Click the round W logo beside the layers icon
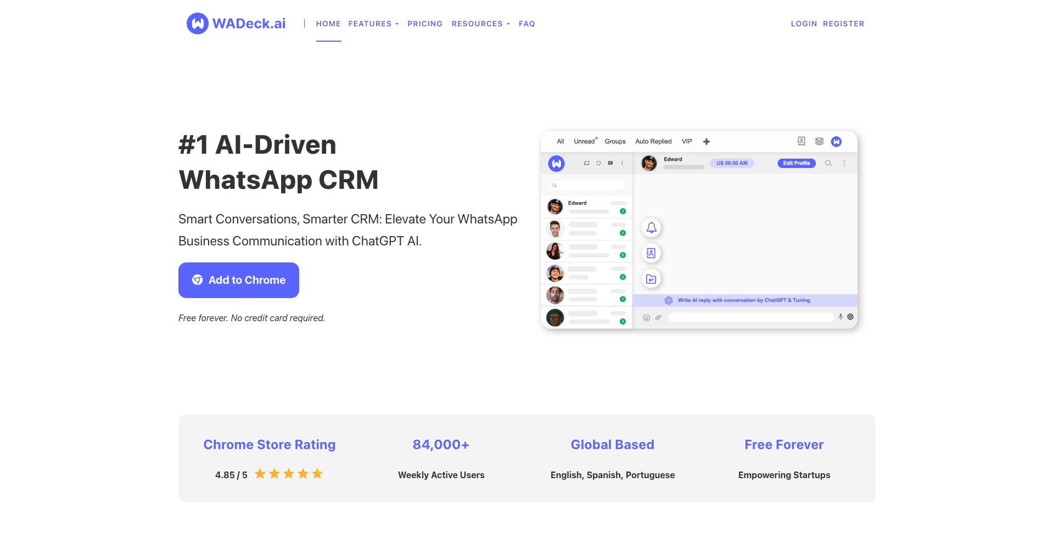The width and height of the screenshot is (1054, 555). tap(836, 142)
